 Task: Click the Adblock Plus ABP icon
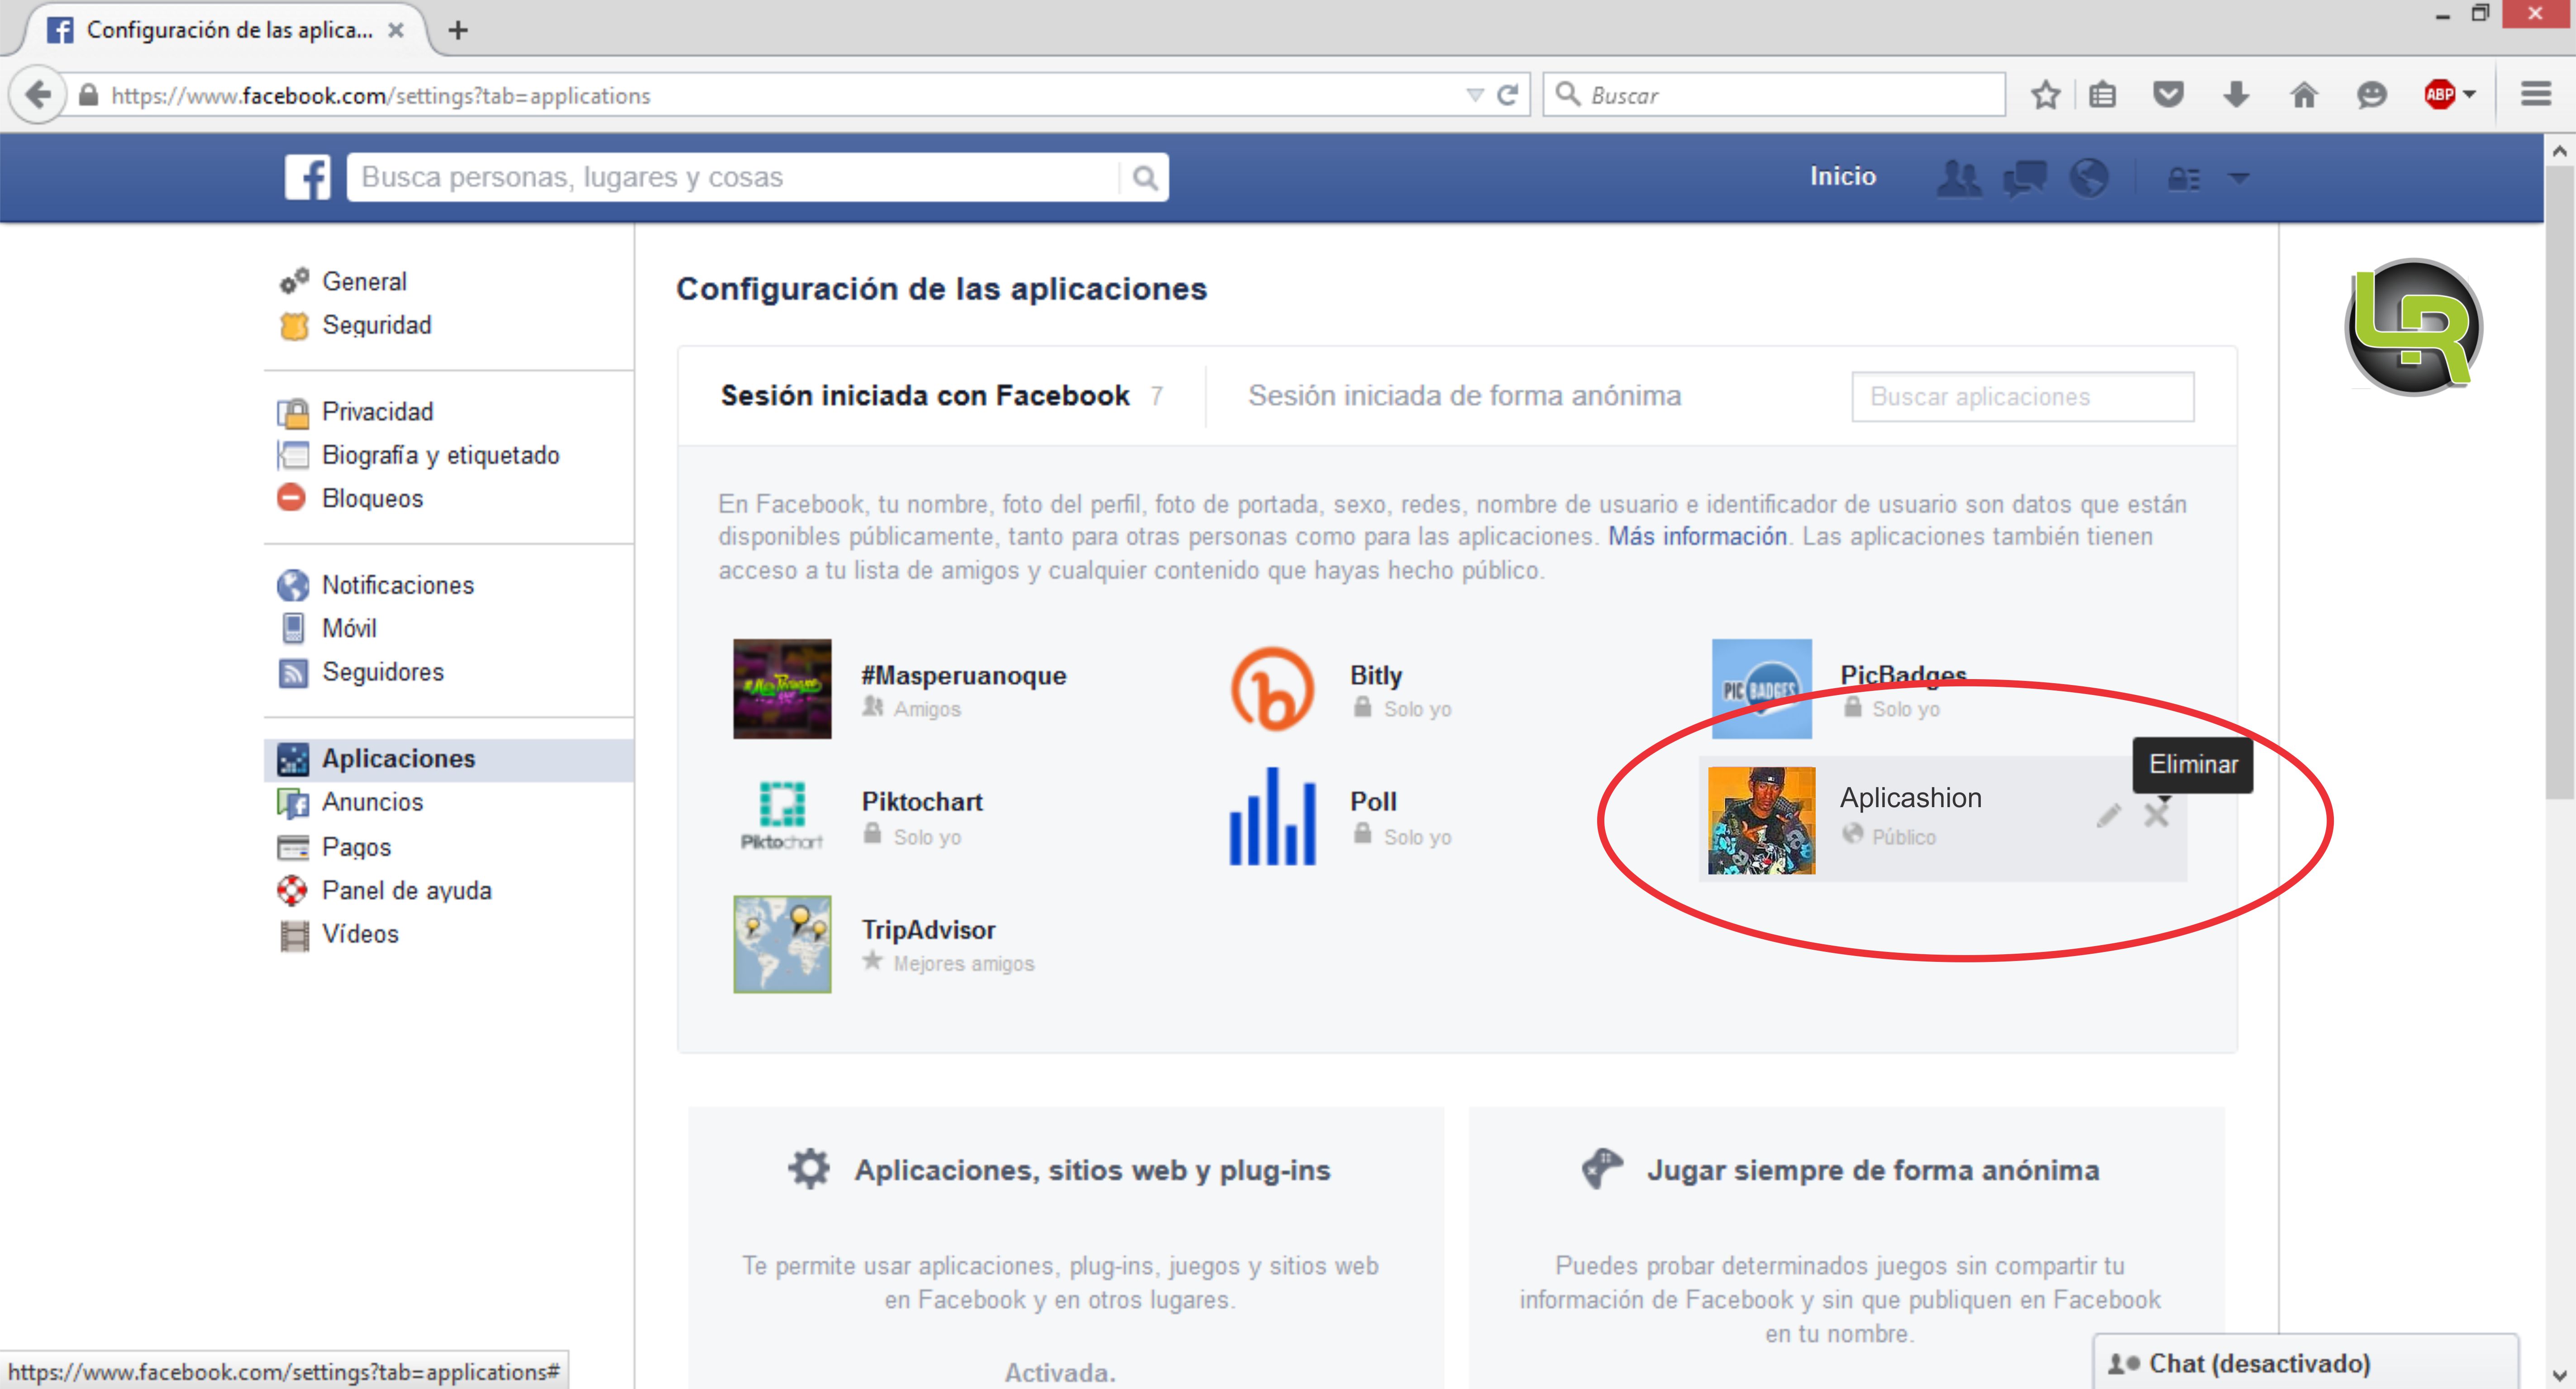2439,95
